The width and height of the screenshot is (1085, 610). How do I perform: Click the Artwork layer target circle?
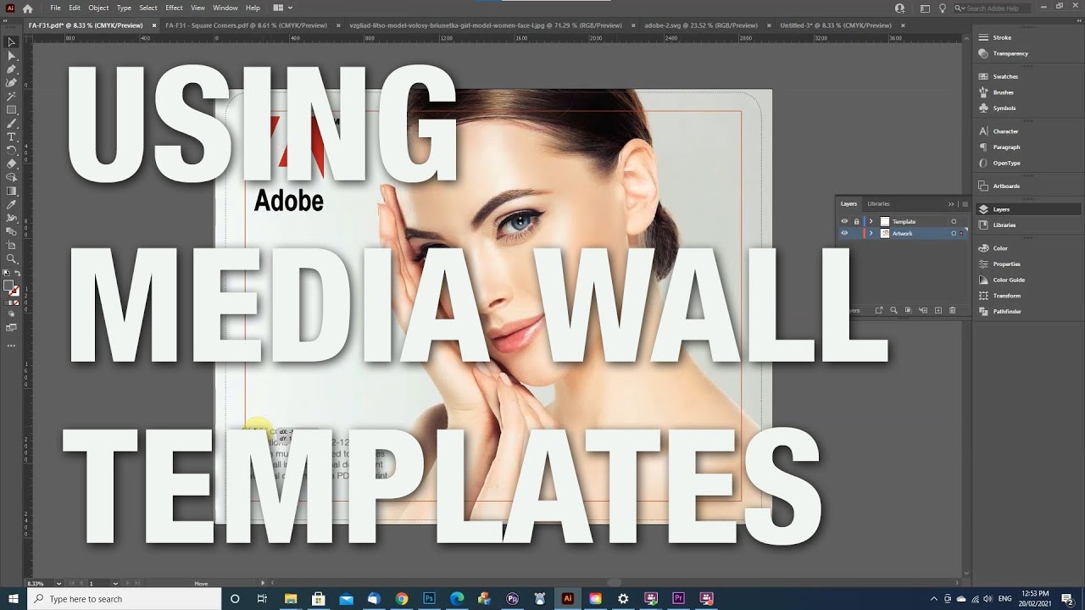pos(954,233)
